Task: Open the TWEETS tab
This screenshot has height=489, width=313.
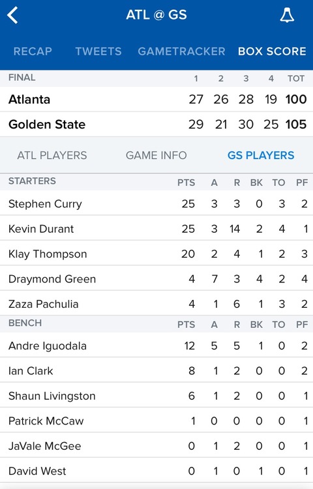Action: click(x=98, y=51)
